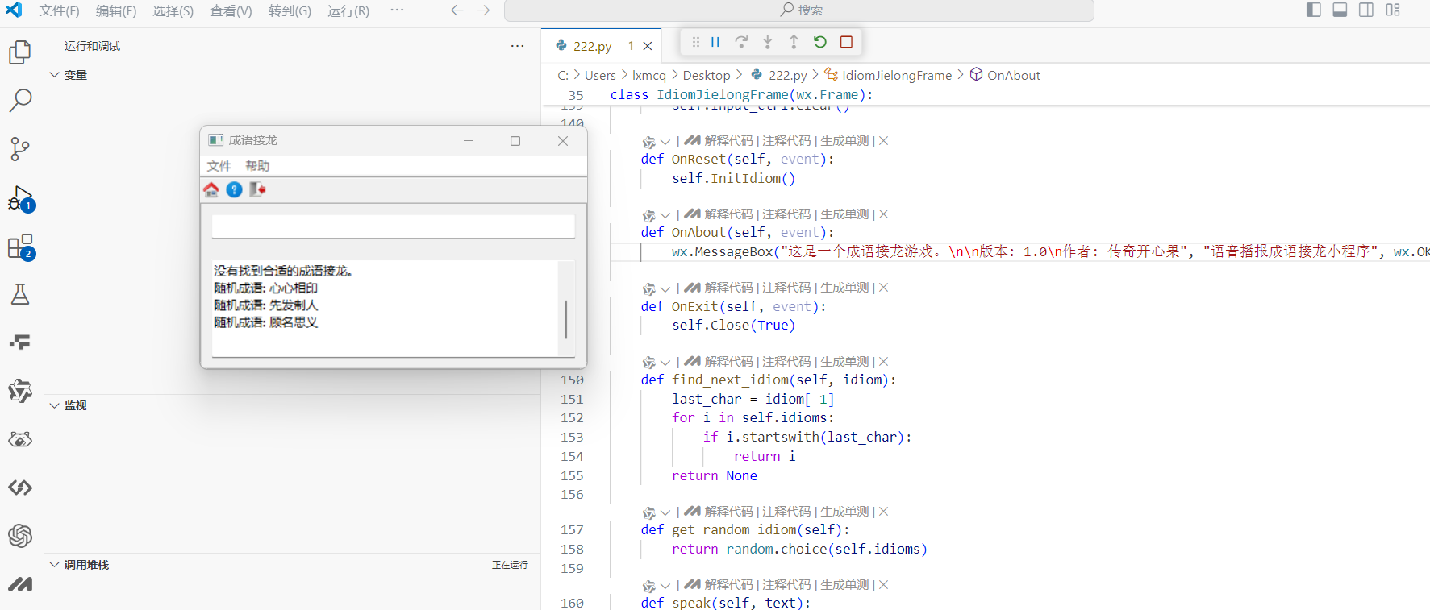The image size is (1430, 610).
Task: Pause the running debug session
Action: (715, 42)
